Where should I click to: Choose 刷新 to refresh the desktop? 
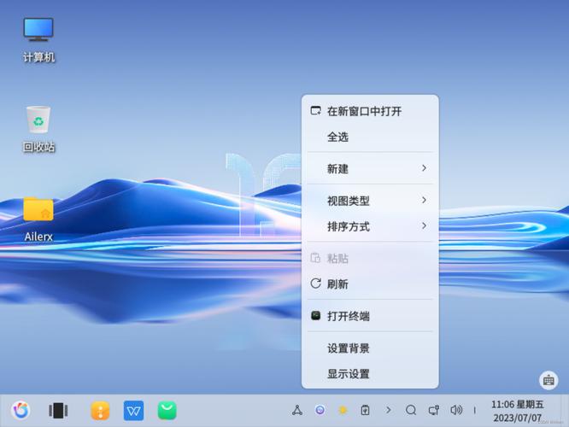pyautogui.click(x=370, y=284)
